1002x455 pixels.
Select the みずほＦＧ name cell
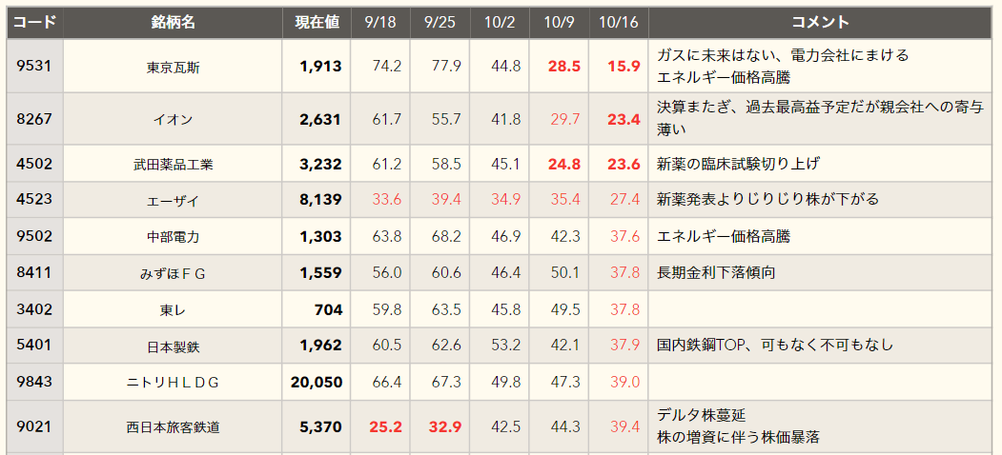[174, 272]
